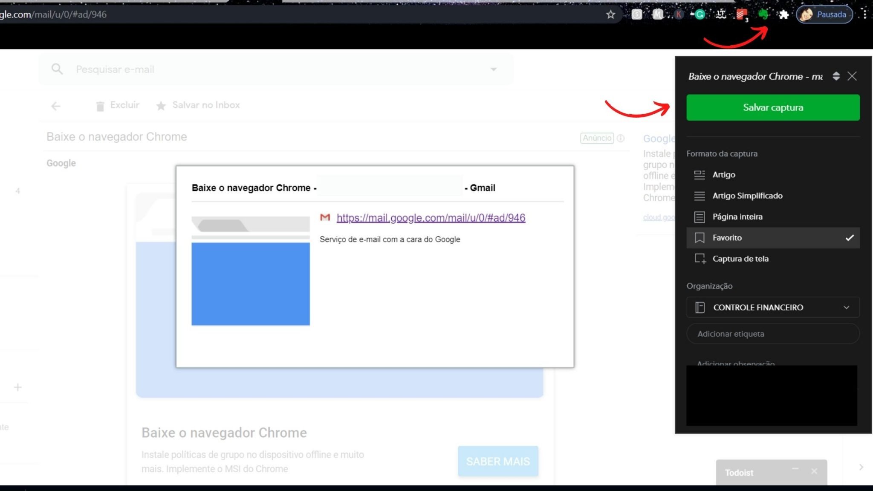The image size is (873, 491).
Task: Edit the clip title in the Evernote panel
Action: pyautogui.click(x=755, y=76)
